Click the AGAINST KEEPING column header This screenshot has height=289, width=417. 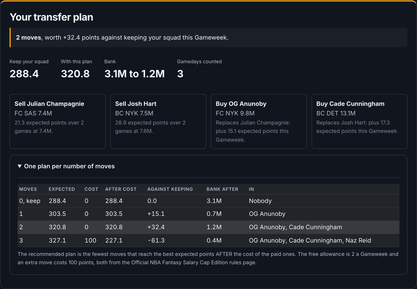pos(170,189)
